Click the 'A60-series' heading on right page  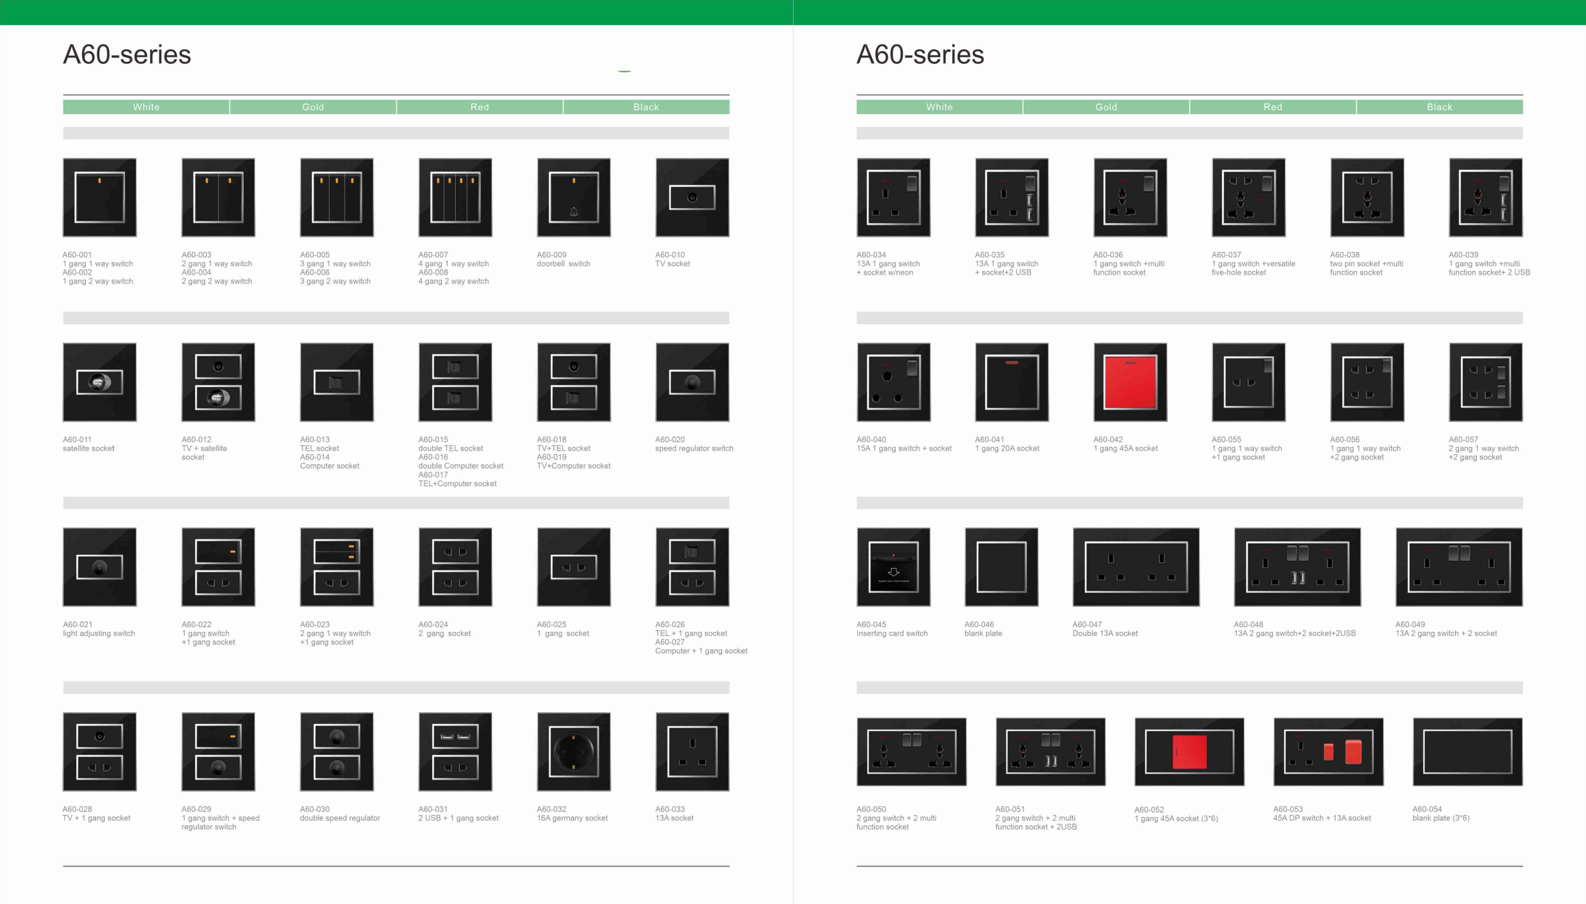[920, 55]
